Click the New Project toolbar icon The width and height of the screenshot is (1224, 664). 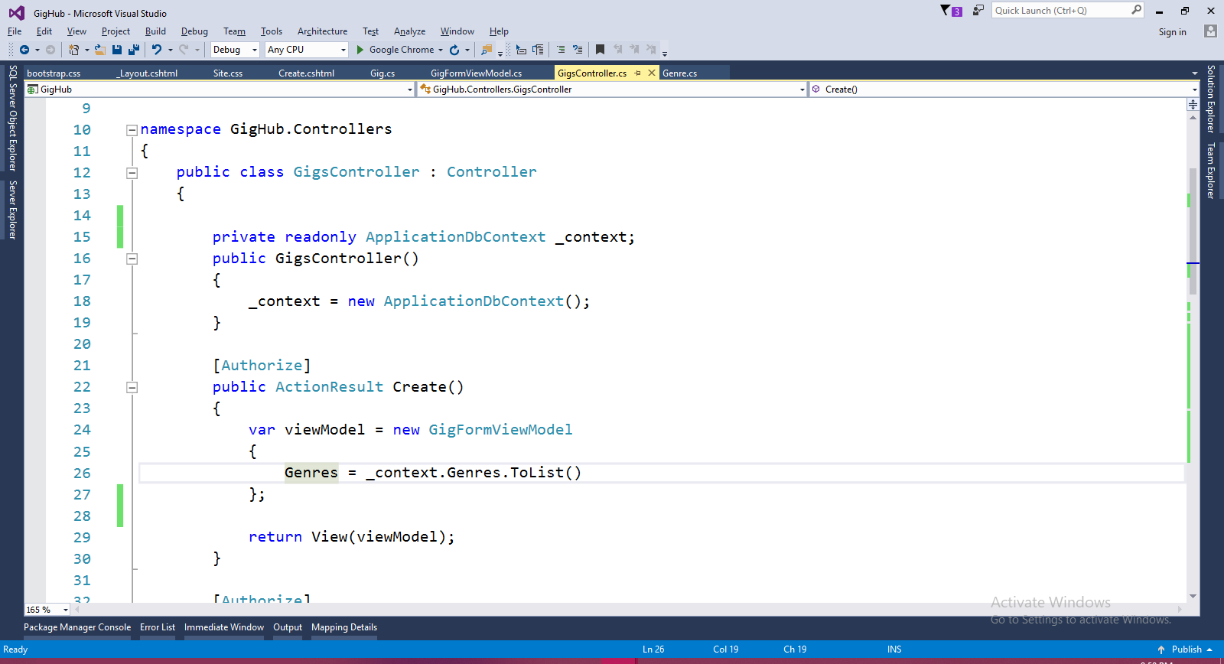click(x=73, y=50)
